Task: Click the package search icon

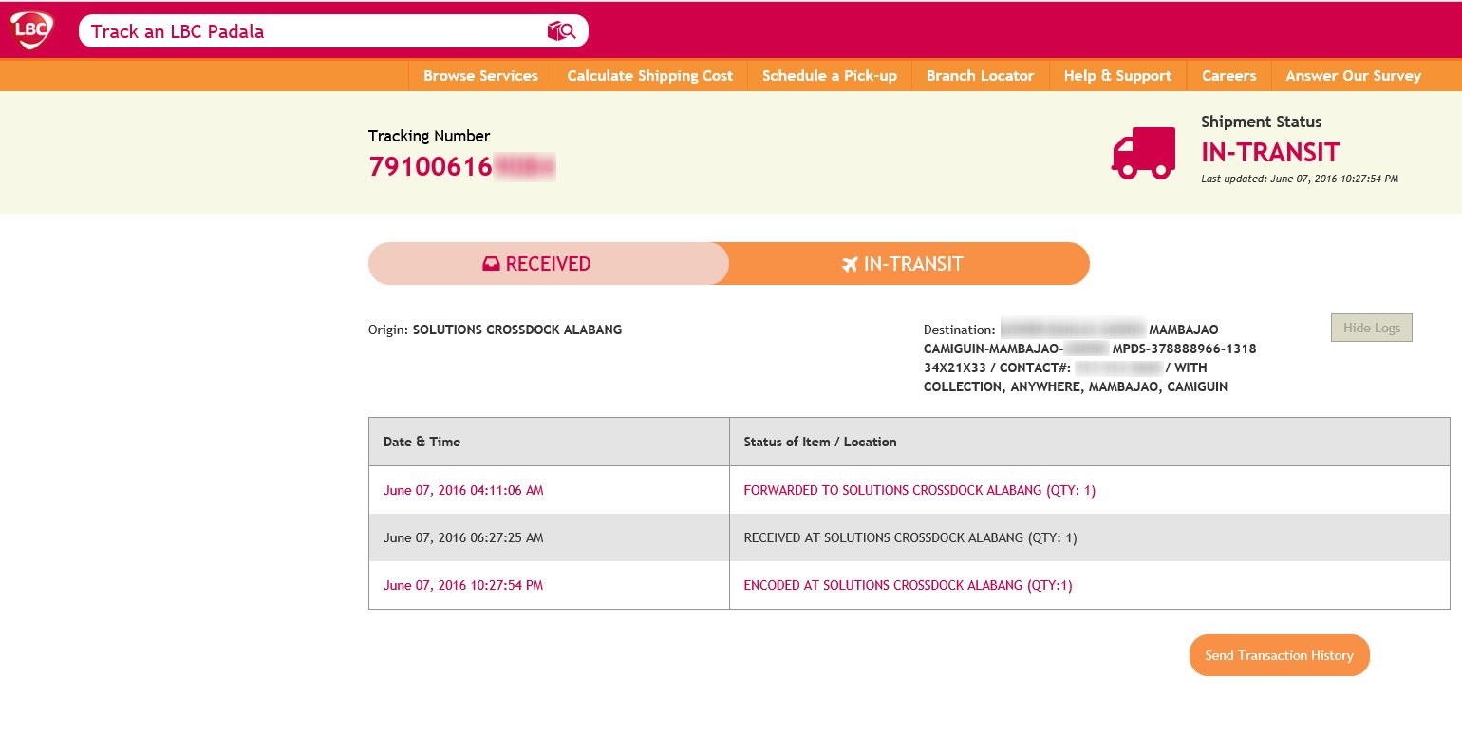Action: tap(561, 31)
